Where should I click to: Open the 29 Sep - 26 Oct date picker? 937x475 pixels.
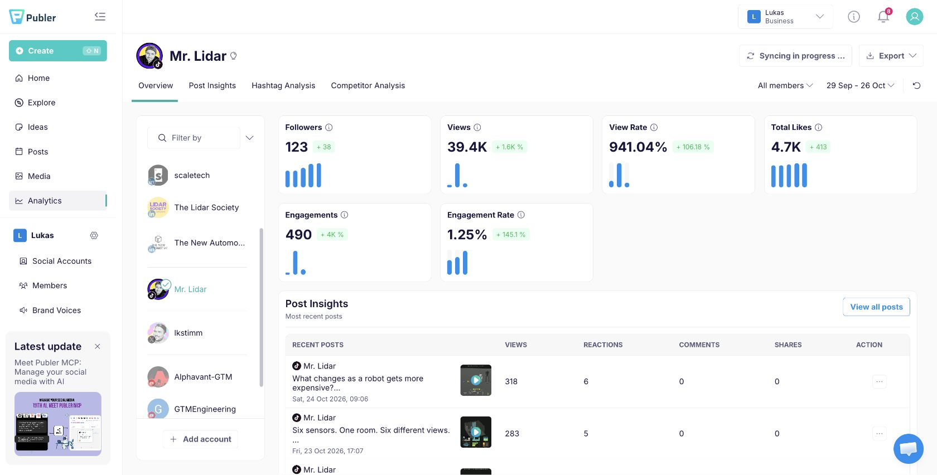[861, 85]
